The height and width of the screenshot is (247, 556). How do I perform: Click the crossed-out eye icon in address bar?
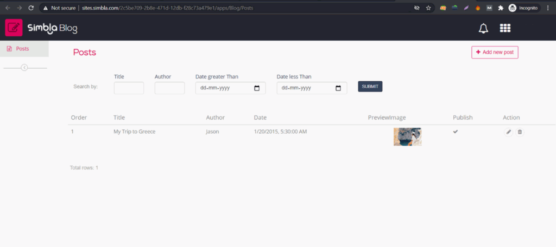[x=416, y=8]
